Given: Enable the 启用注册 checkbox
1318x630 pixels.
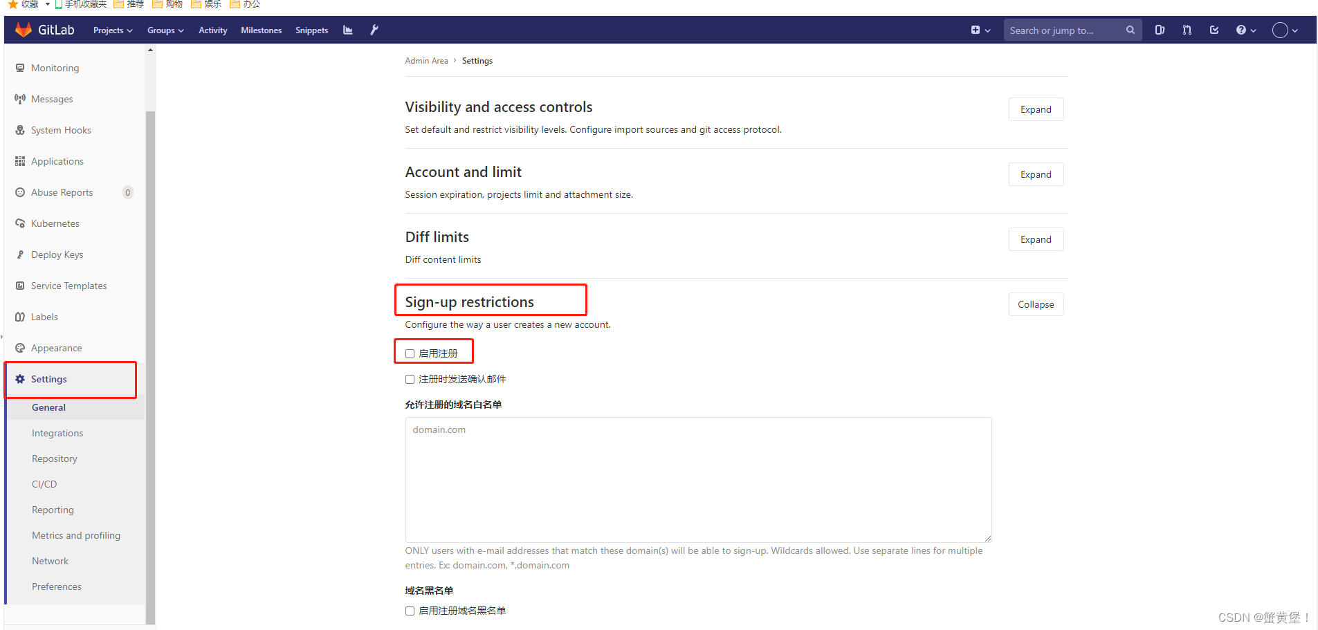Looking at the screenshot, I should (410, 353).
